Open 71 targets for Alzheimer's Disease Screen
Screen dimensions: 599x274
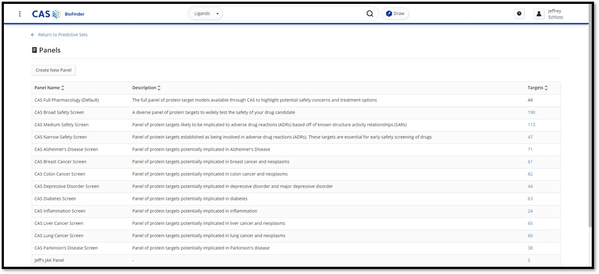tap(530, 150)
